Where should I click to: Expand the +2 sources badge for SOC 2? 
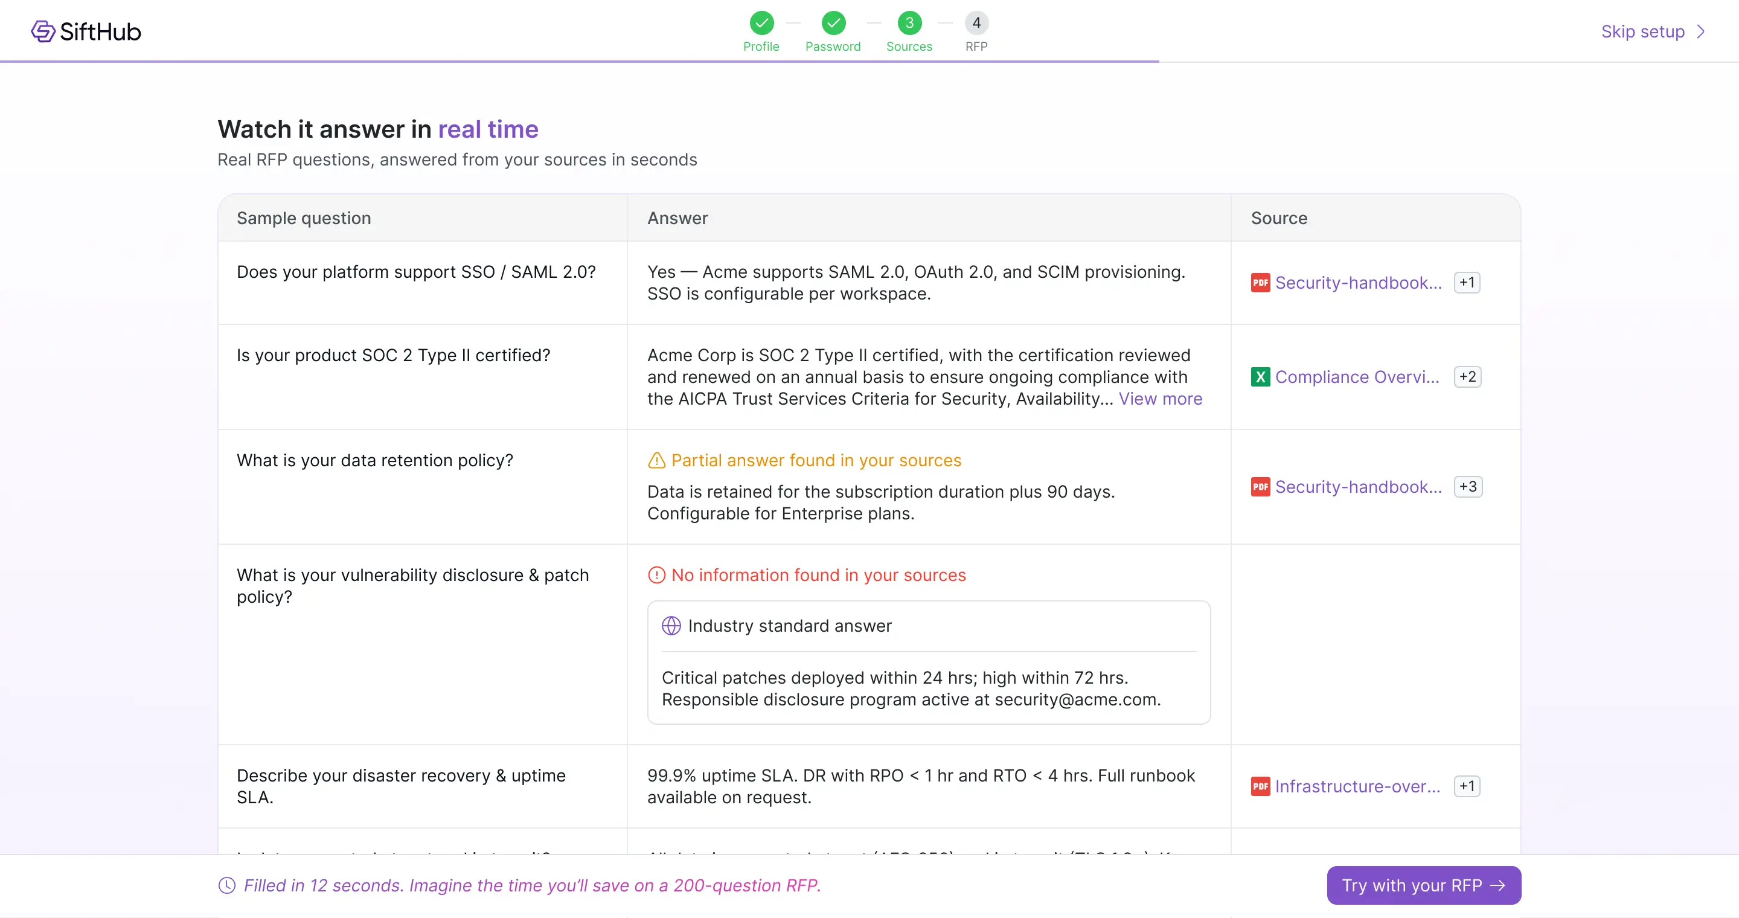click(1468, 377)
